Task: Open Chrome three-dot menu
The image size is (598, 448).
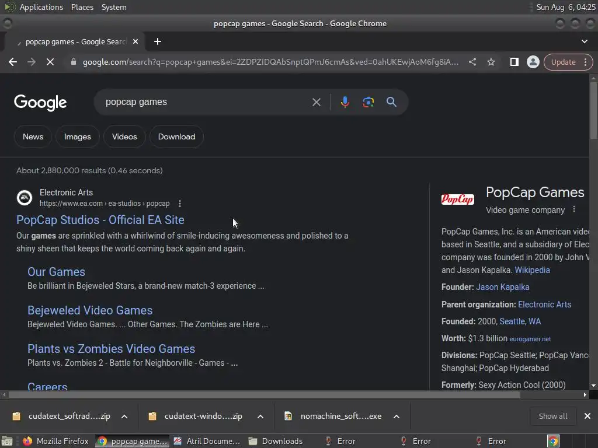Action: point(585,62)
